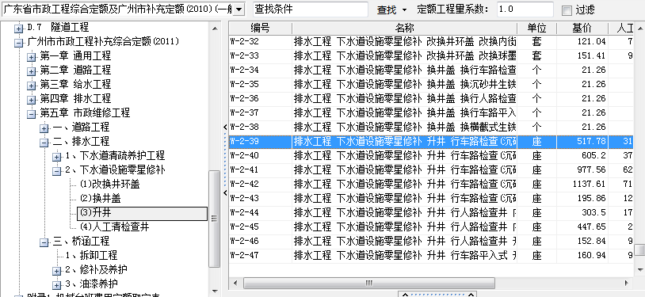Viewport: 645px width, 297px height.
Task: Select (2)换井盖 tree item
Action: pos(100,199)
